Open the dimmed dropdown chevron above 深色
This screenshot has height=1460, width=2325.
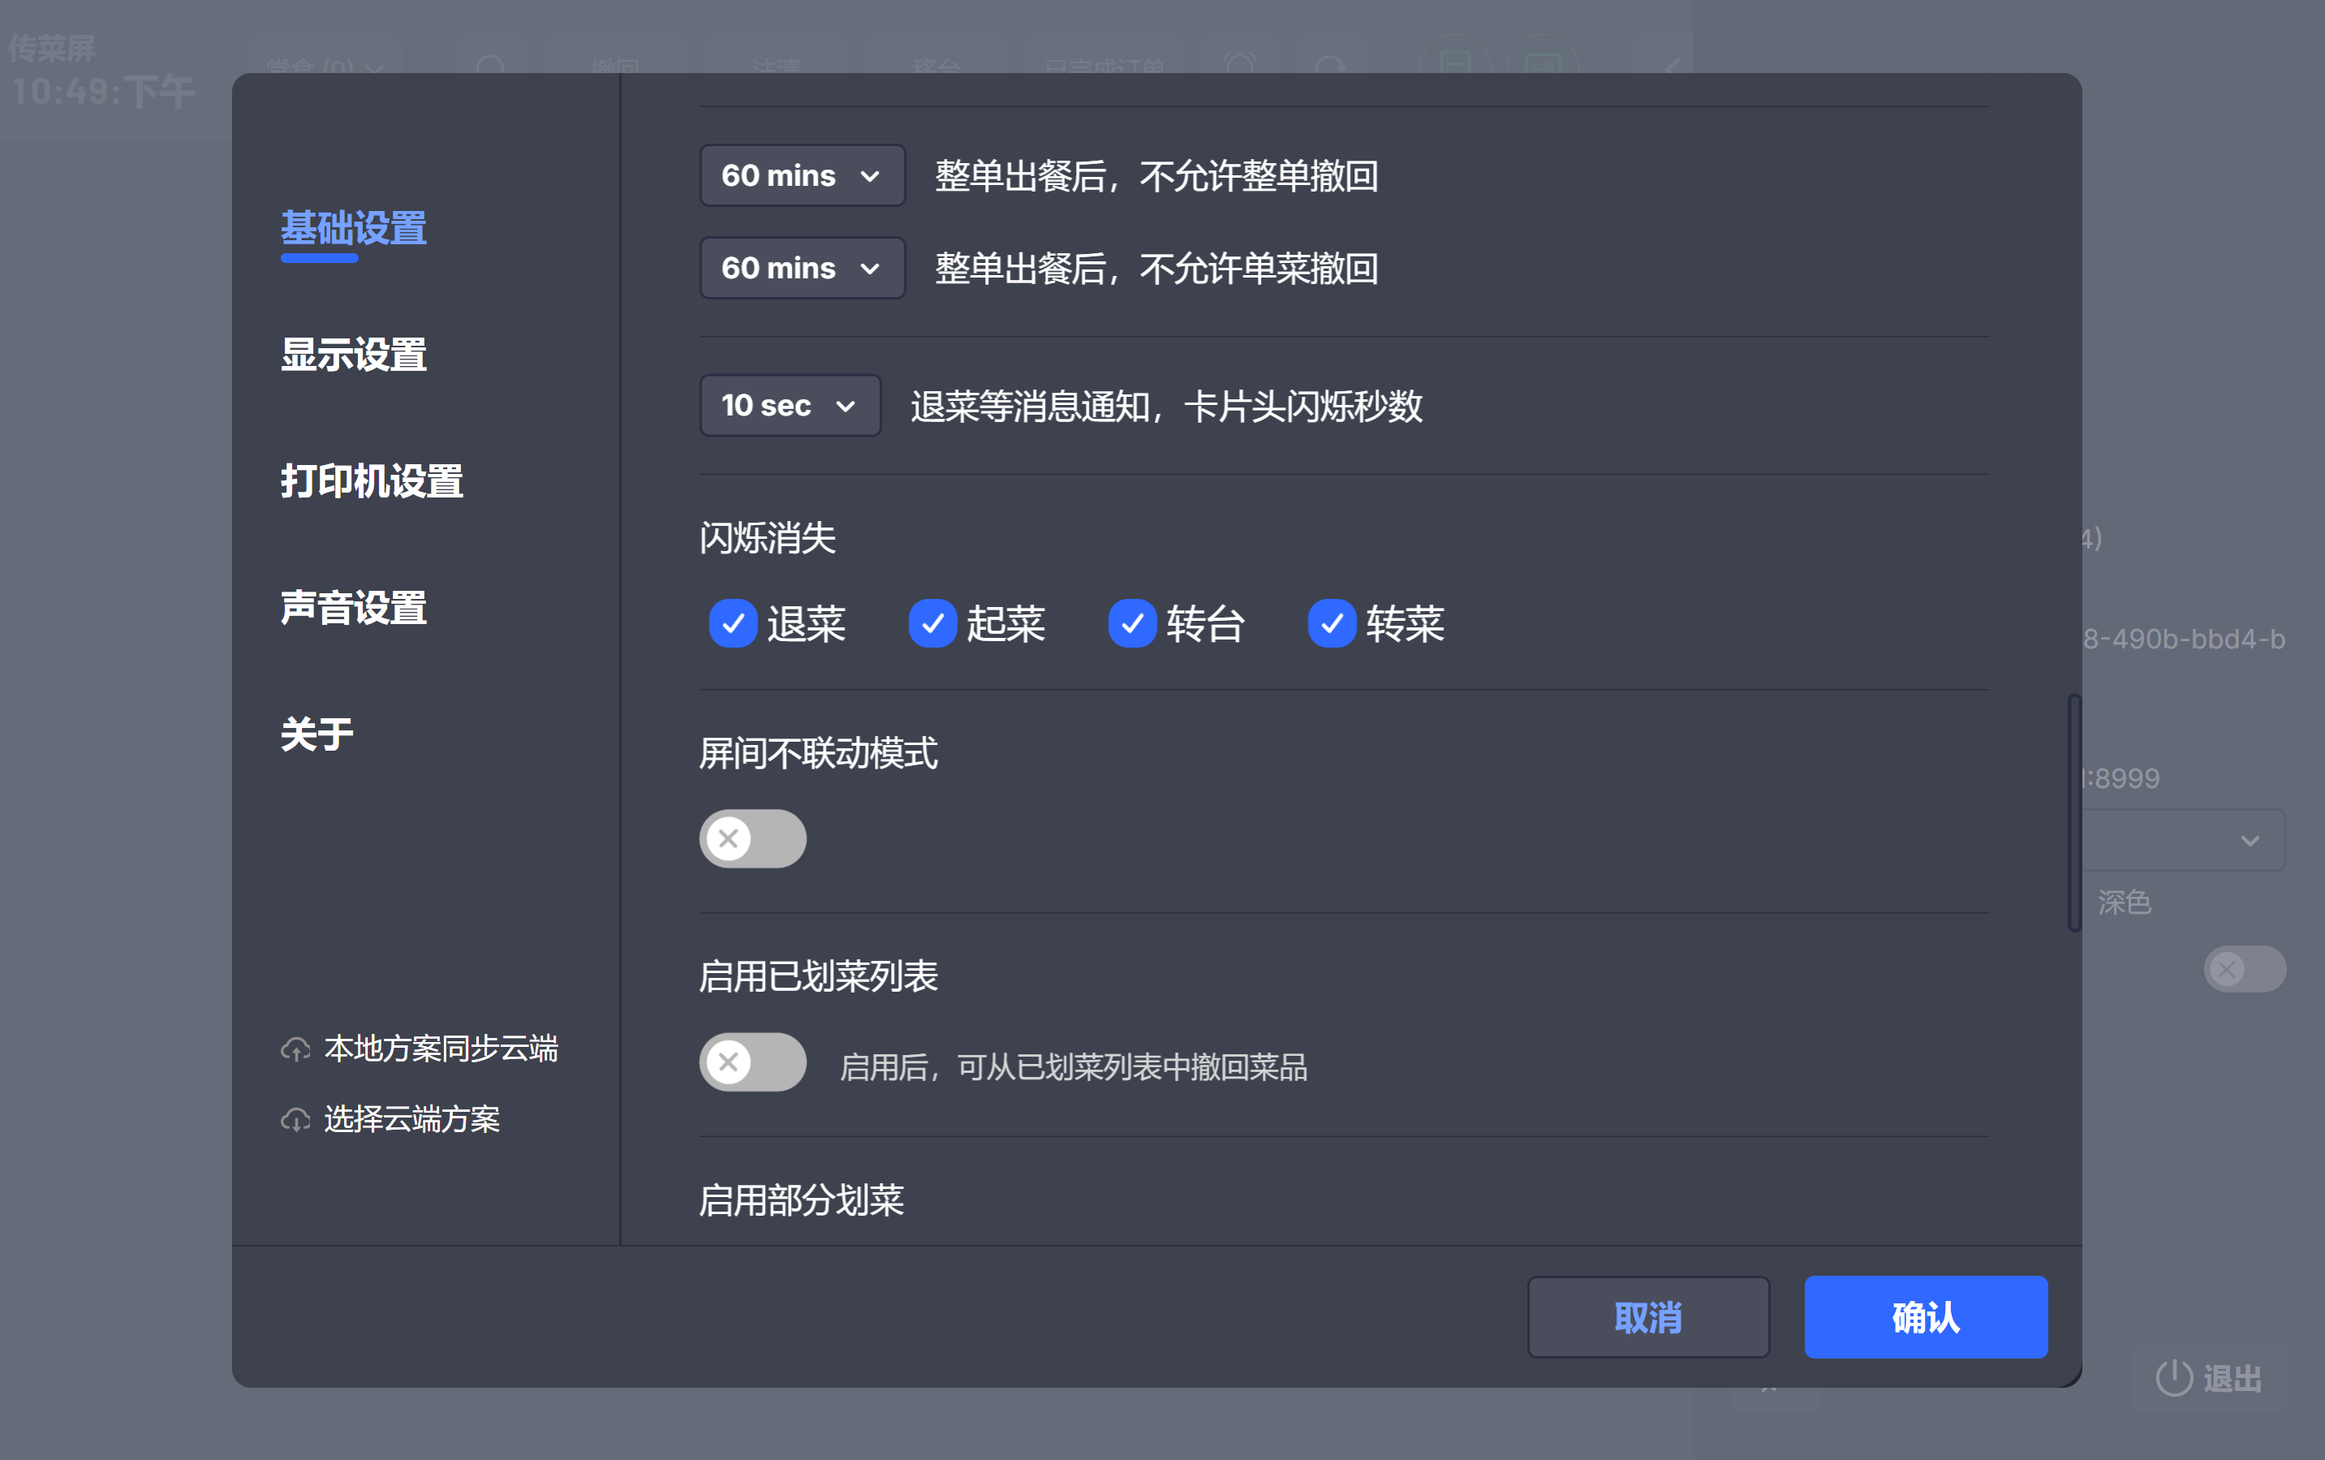pos(2250,841)
